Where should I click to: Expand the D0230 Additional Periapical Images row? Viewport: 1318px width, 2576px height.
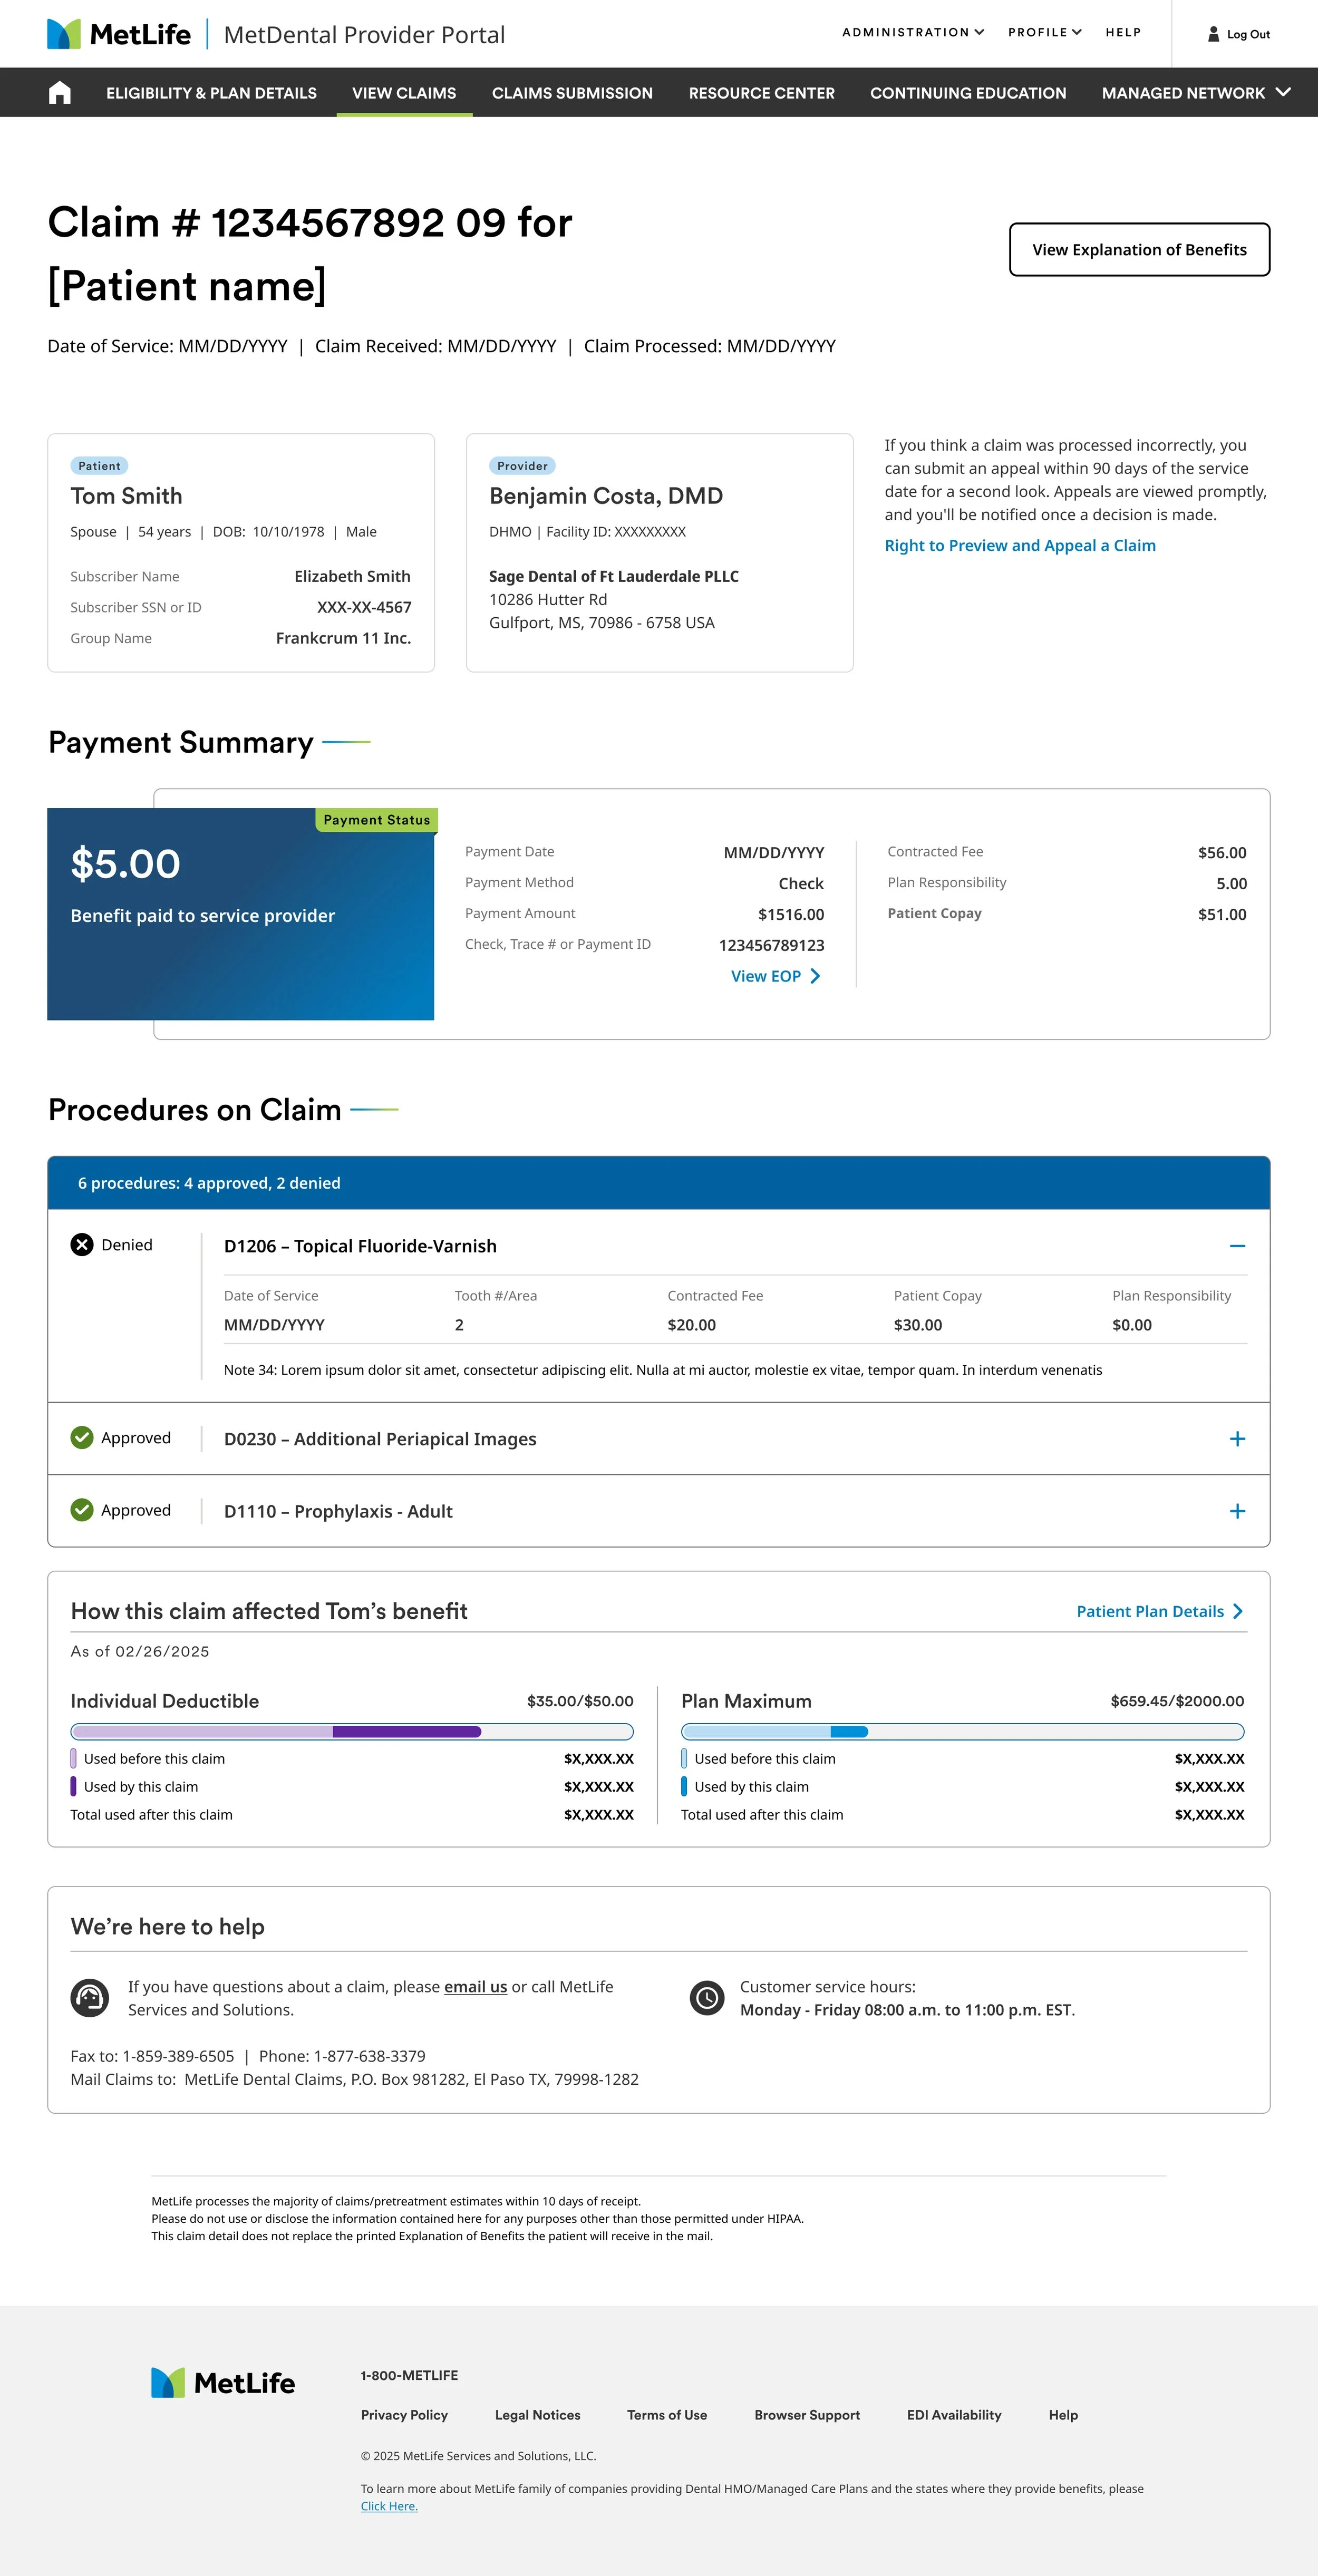tap(1237, 1438)
